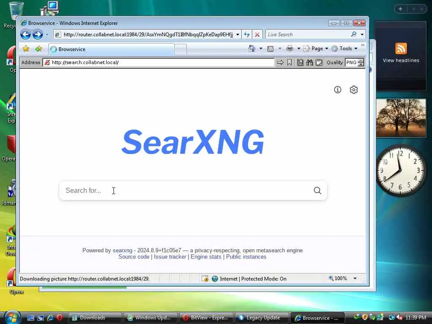Launch Opera from Quick Launch
The image size is (432, 324).
click(59, 318)
